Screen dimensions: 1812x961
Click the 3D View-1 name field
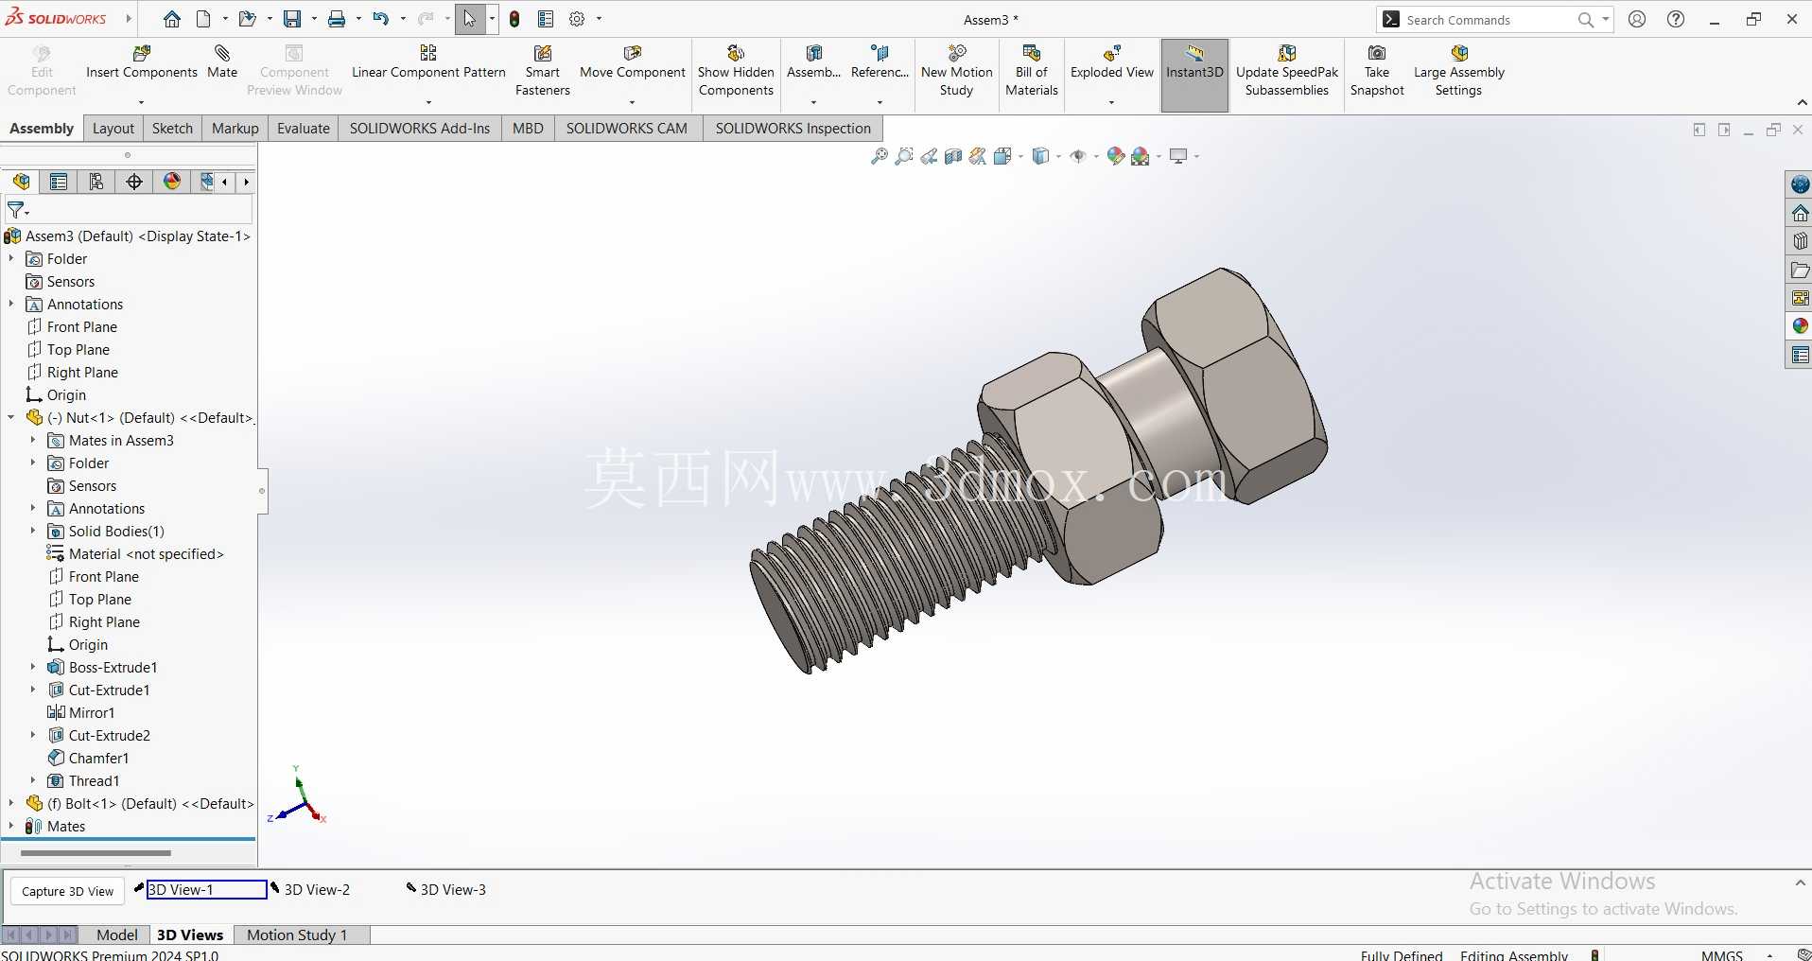[206, 890]
